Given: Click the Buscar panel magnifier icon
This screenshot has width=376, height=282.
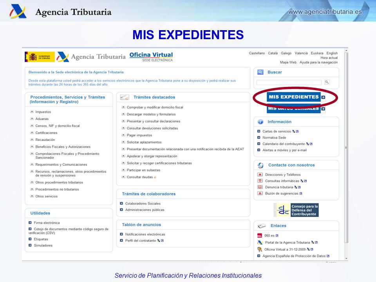Looking at the screenshot, I should pos(260,72).
